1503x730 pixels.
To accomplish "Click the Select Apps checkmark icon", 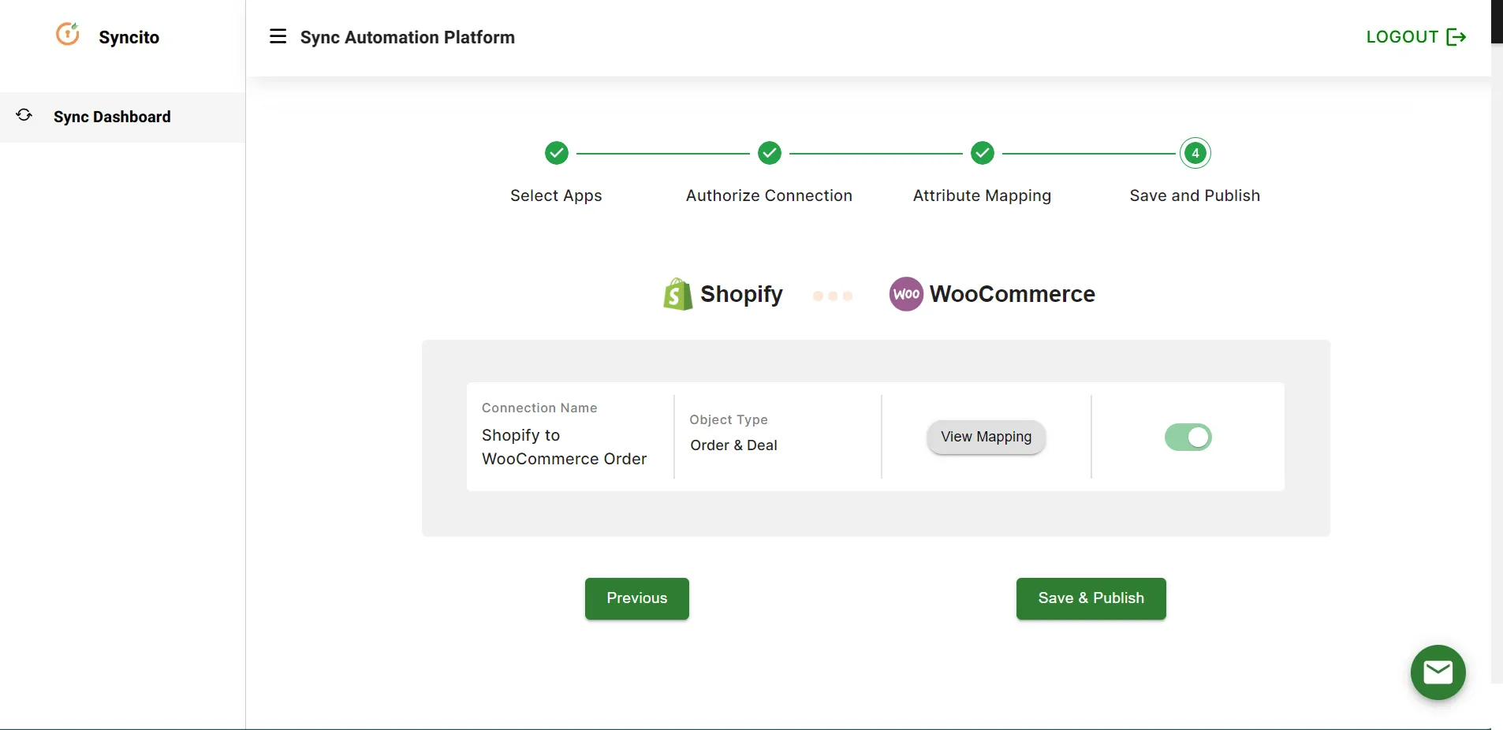I will pyautogui.click(x=557, y=153).
